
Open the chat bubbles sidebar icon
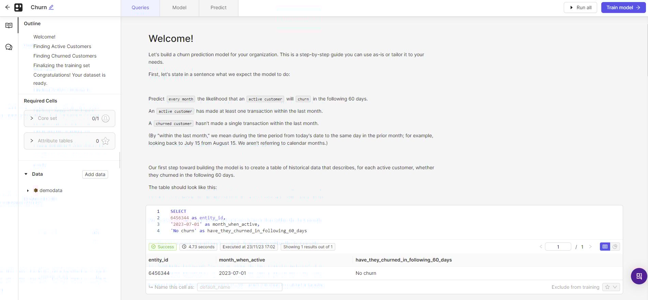9,47
